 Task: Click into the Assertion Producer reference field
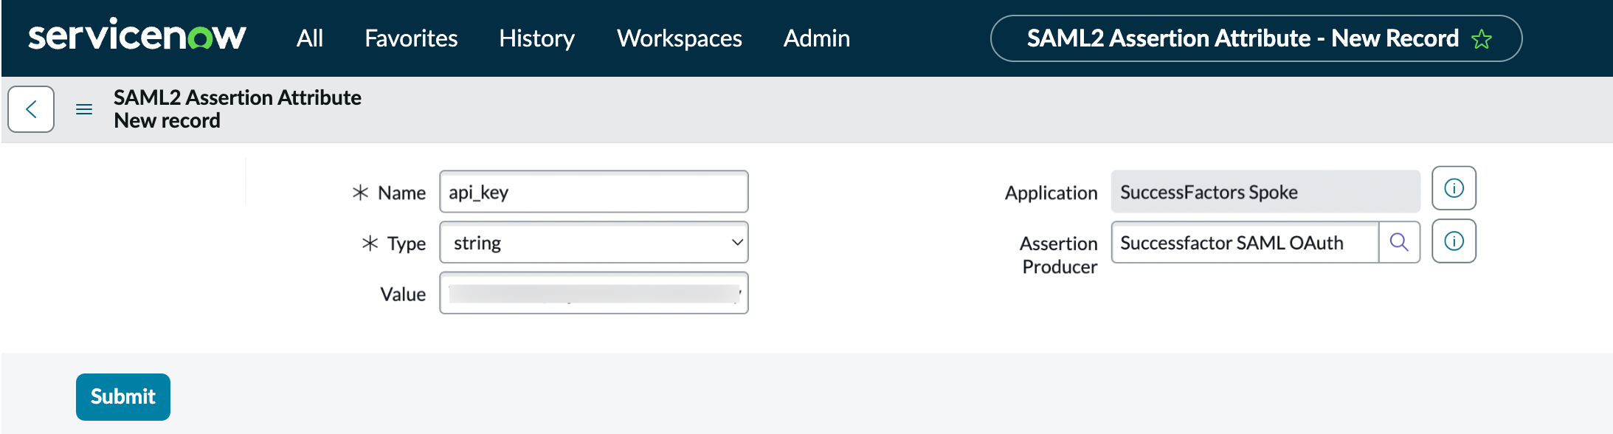pos(1245,242)
